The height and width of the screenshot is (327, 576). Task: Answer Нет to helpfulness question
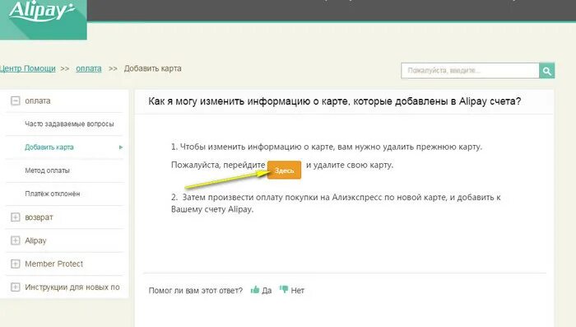[298, 290]
